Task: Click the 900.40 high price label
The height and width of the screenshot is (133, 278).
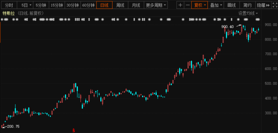Action: (x=228, y=27)
